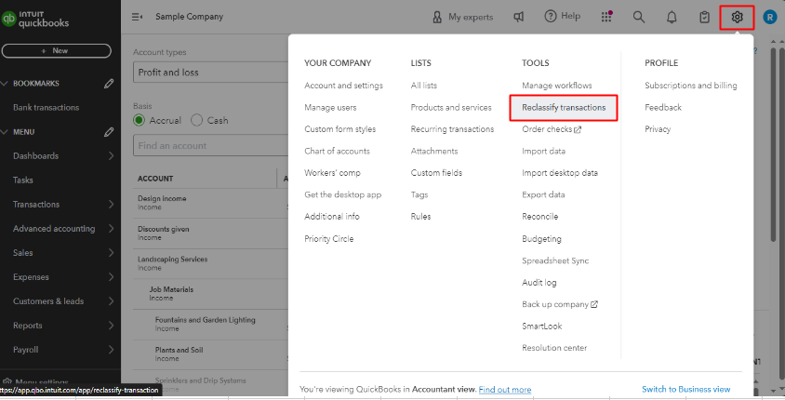This screenshot has height=400, width=785.
Task: Click the Plants and Soil row
Action: (210, 355)
